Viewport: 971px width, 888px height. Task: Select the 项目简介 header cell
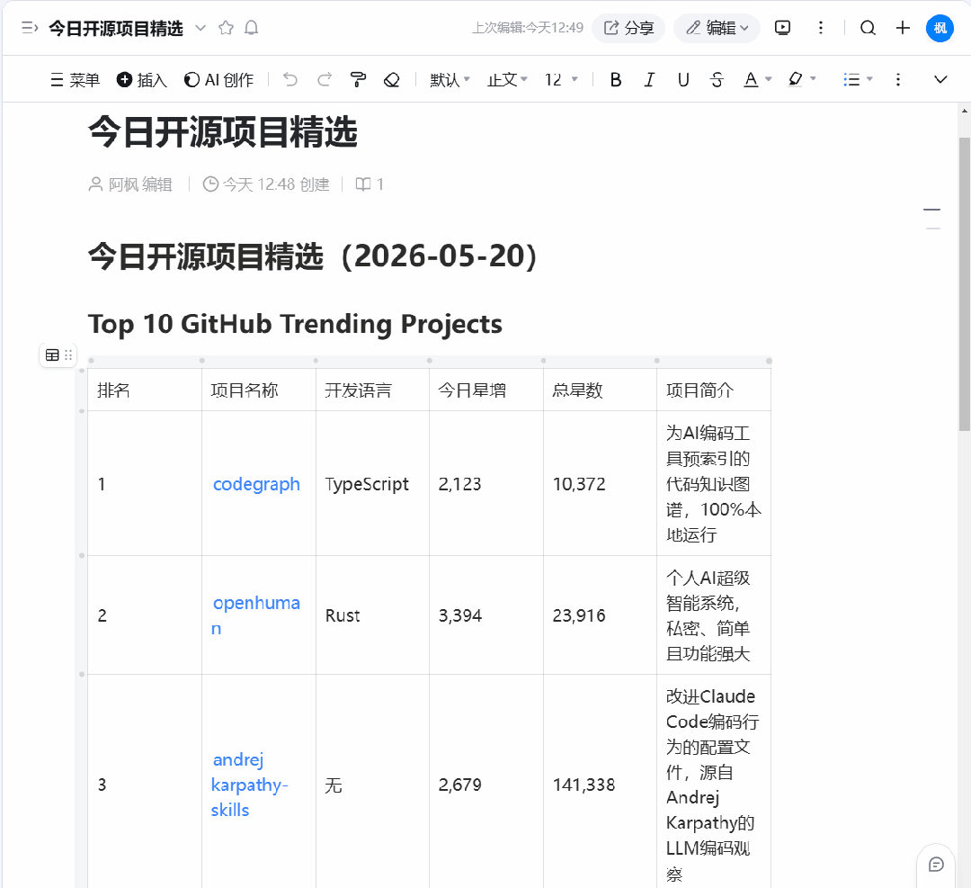(x=713, y=390)
